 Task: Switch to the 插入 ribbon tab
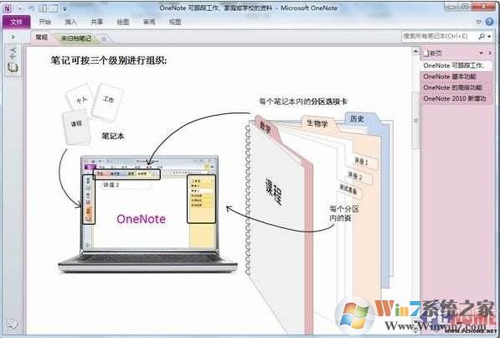pyautogui.click(x=71, y=22)
